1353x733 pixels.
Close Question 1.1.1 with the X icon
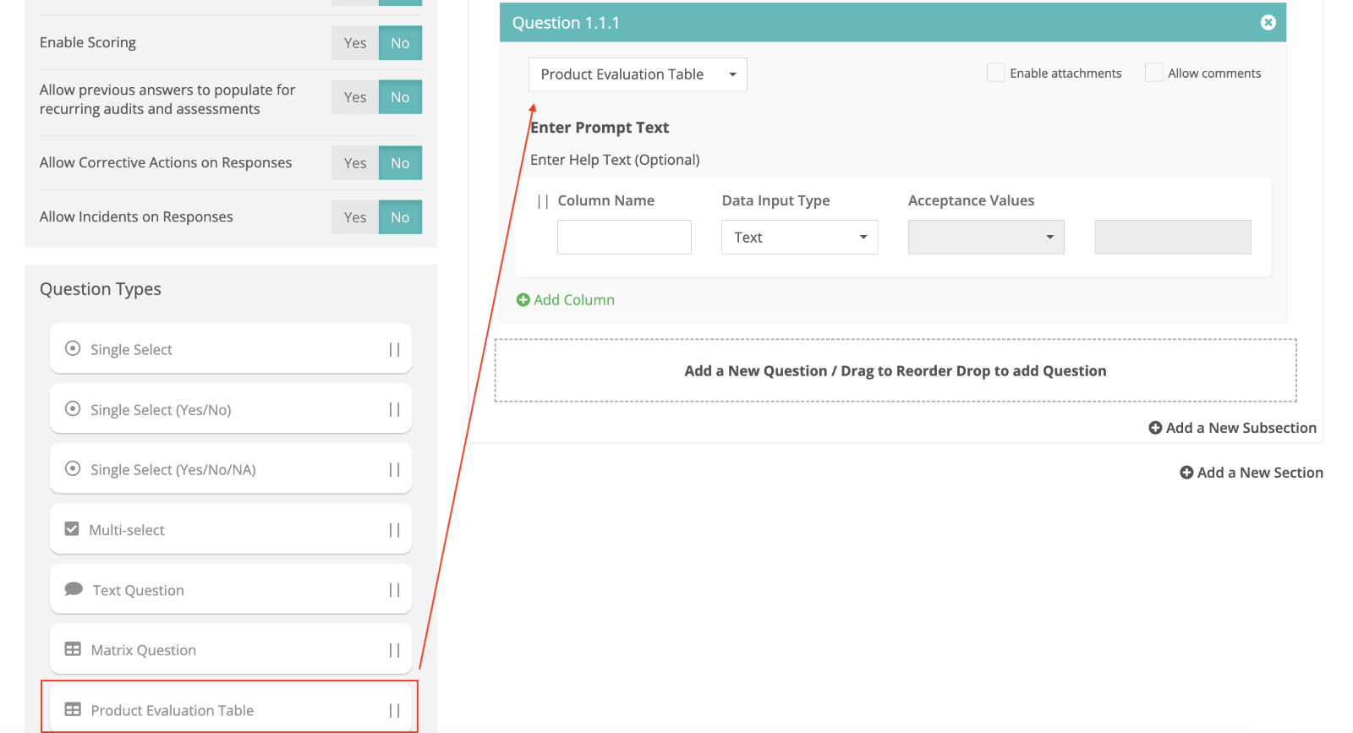(1268, 23)
